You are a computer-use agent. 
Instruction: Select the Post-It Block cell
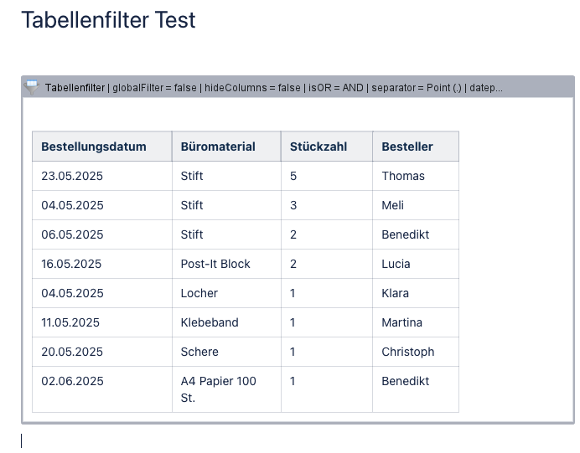pyautogui.click(x=215, y=264)
